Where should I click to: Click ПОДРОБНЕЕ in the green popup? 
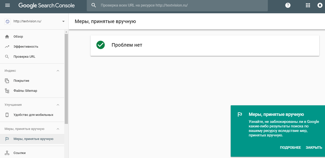click(x=290, y=147)
